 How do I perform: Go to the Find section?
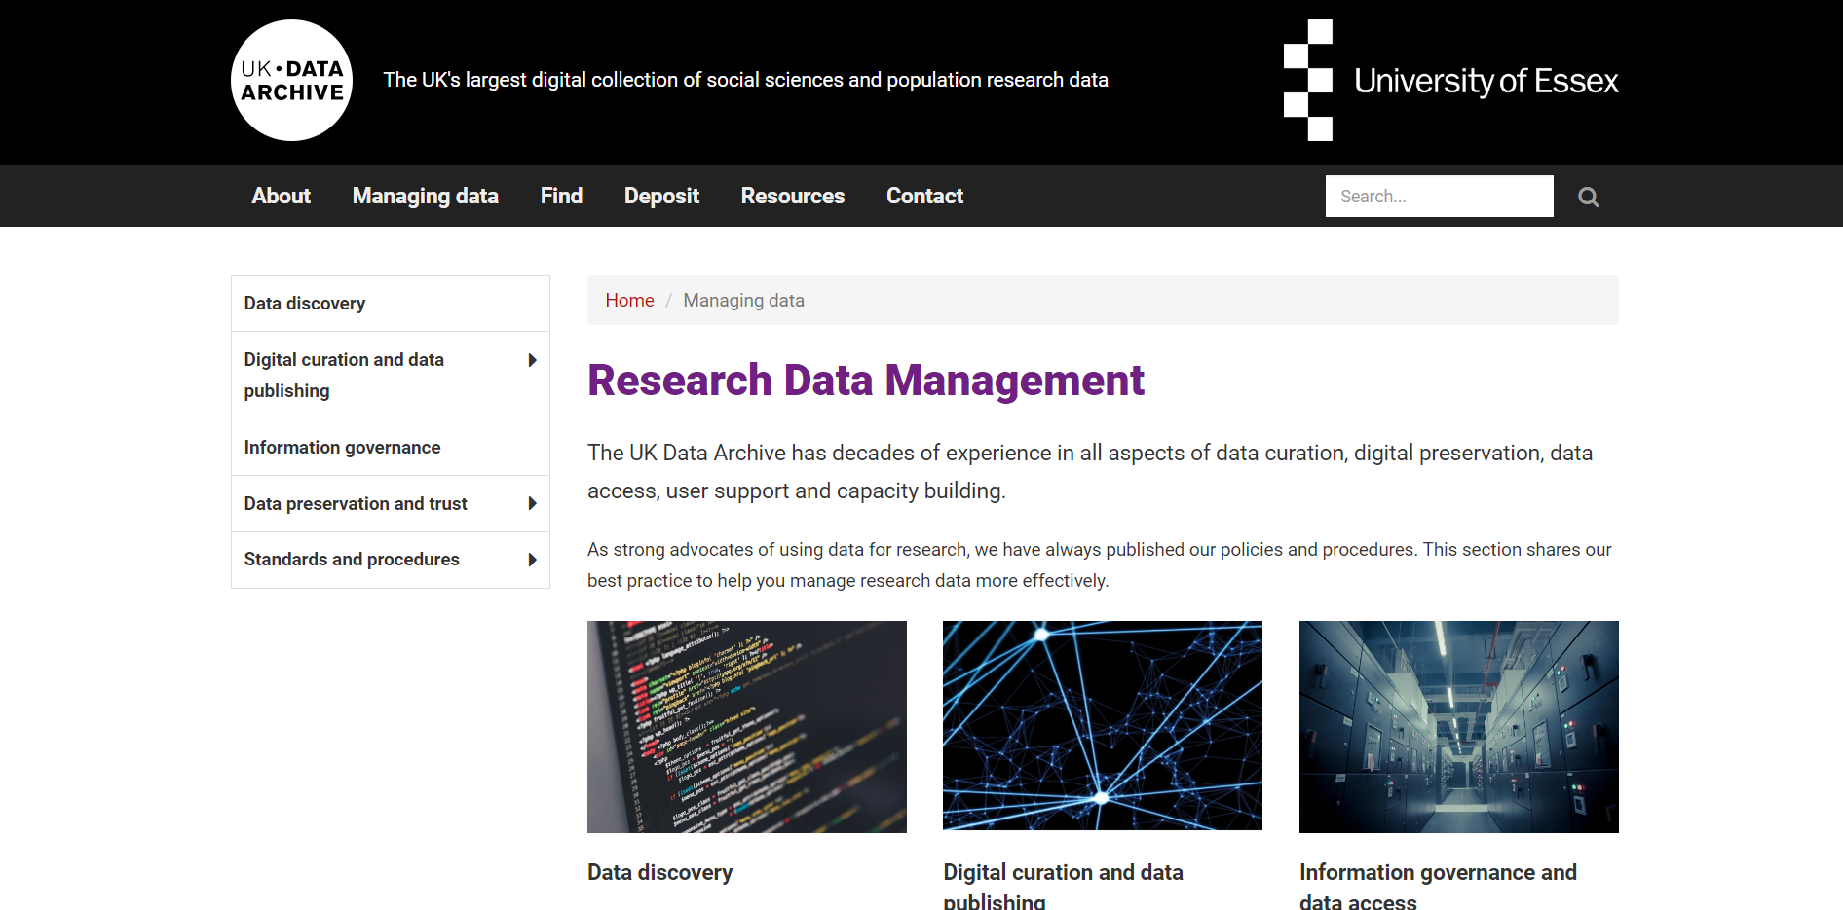pyautogui.click(x=561, y=196)
